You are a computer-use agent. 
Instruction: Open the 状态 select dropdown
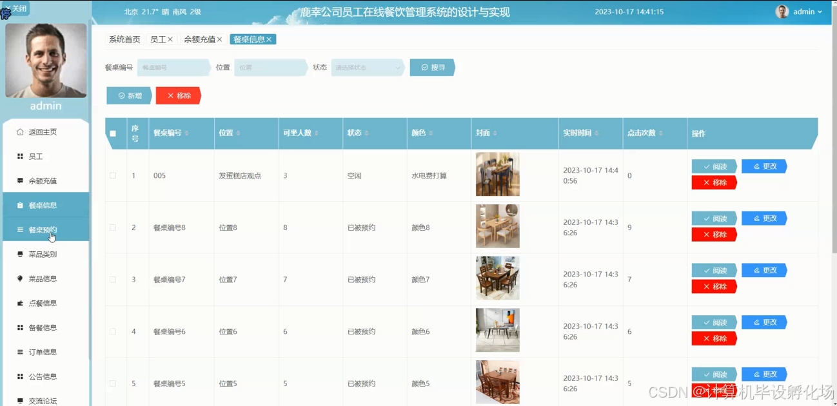tap(368, 67)
